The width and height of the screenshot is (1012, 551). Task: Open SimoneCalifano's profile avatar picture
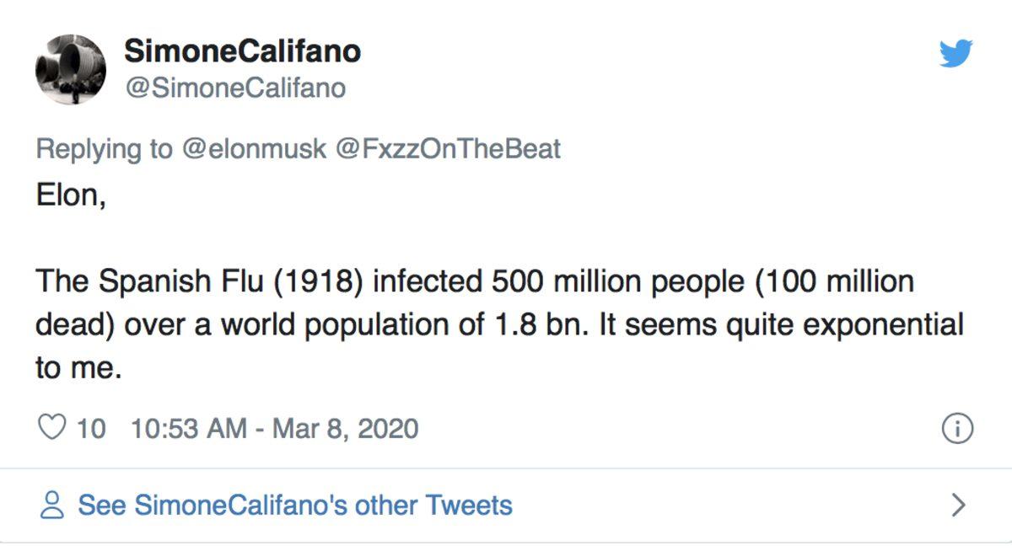coord(71,69)
